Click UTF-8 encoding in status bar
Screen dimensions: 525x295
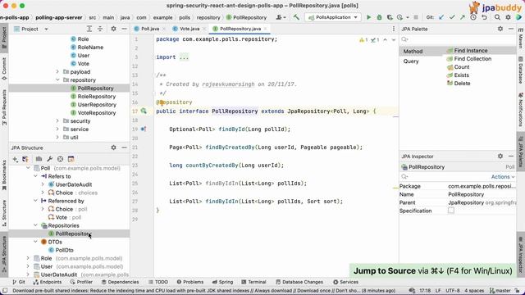[x=452, y=290]
